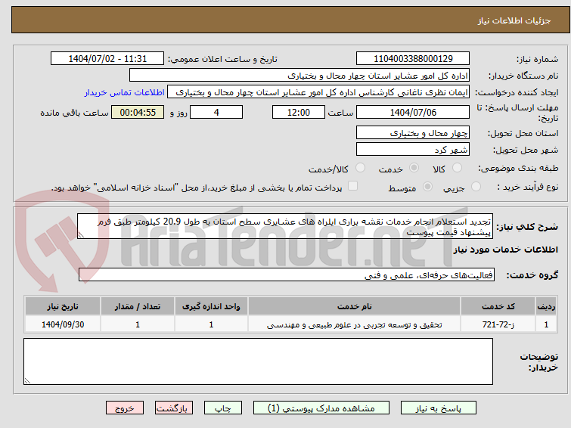Click the request creator name field
571x428 pixels.
(318, 92)
